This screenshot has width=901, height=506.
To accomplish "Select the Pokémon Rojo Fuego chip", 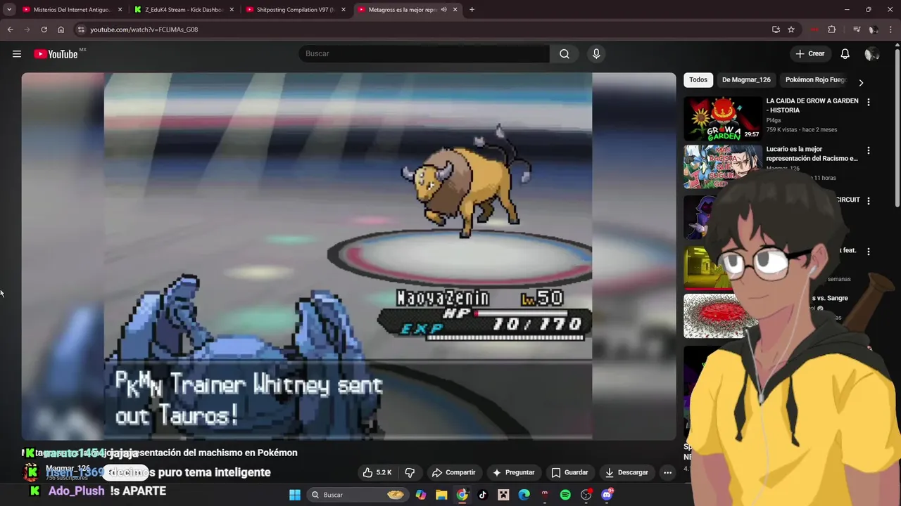I will coord(816,80).
